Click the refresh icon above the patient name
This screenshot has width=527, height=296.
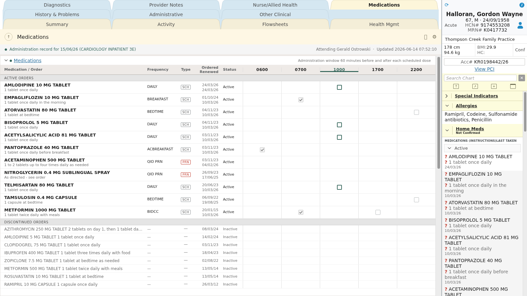coord(447,5)
